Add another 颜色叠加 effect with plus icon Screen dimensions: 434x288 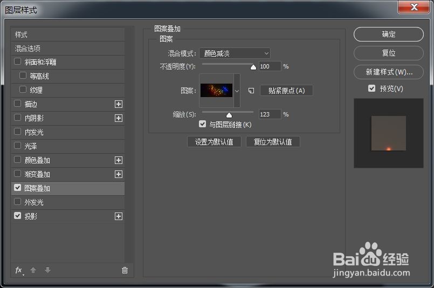tap(119, 160)
